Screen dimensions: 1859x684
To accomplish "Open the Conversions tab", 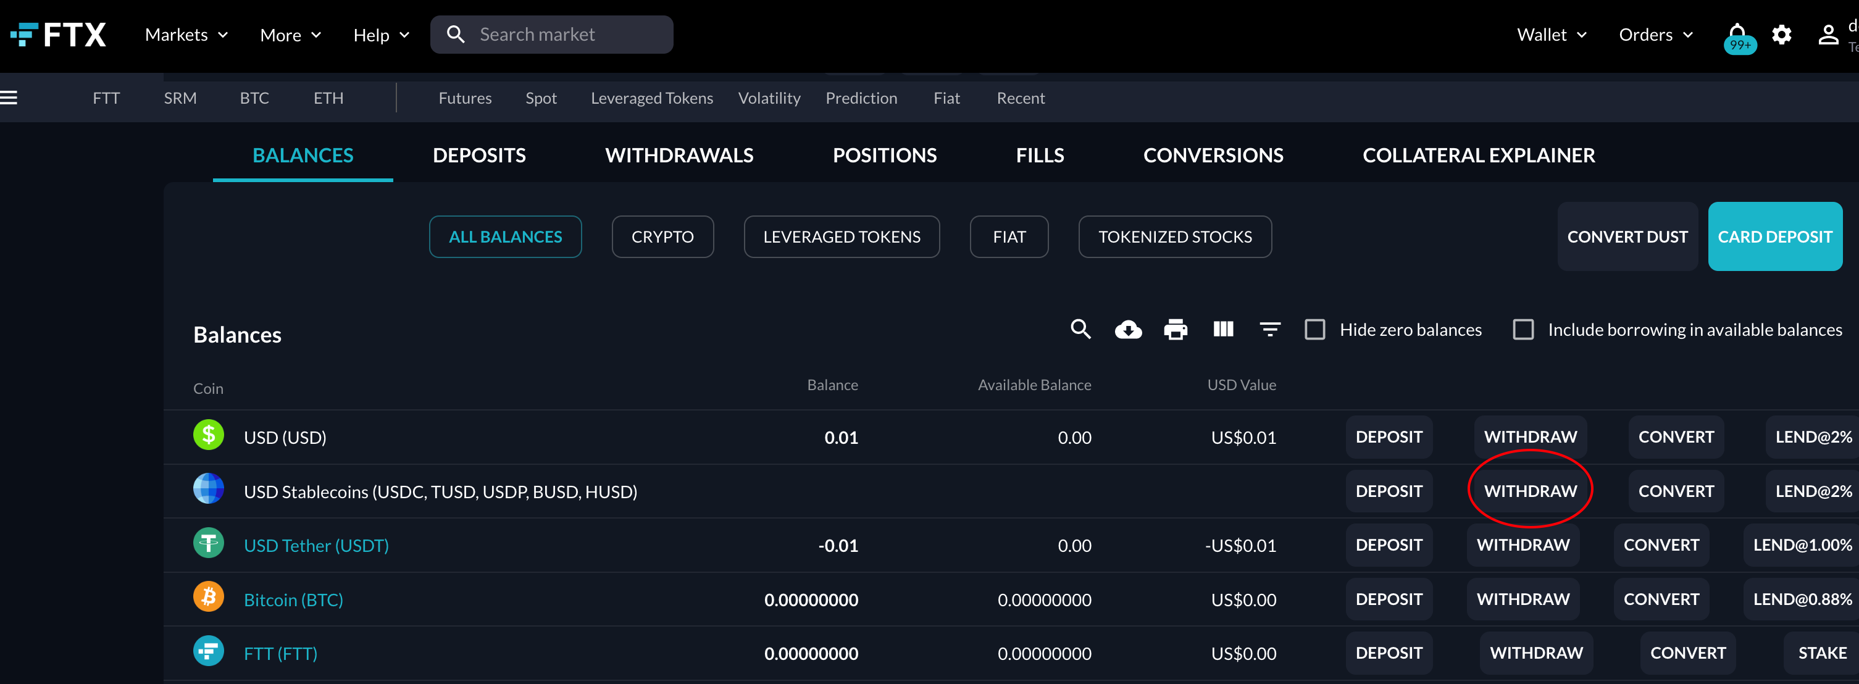I will coord(1213,155).
